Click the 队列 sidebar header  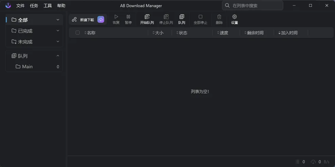[x=34, y=56]
